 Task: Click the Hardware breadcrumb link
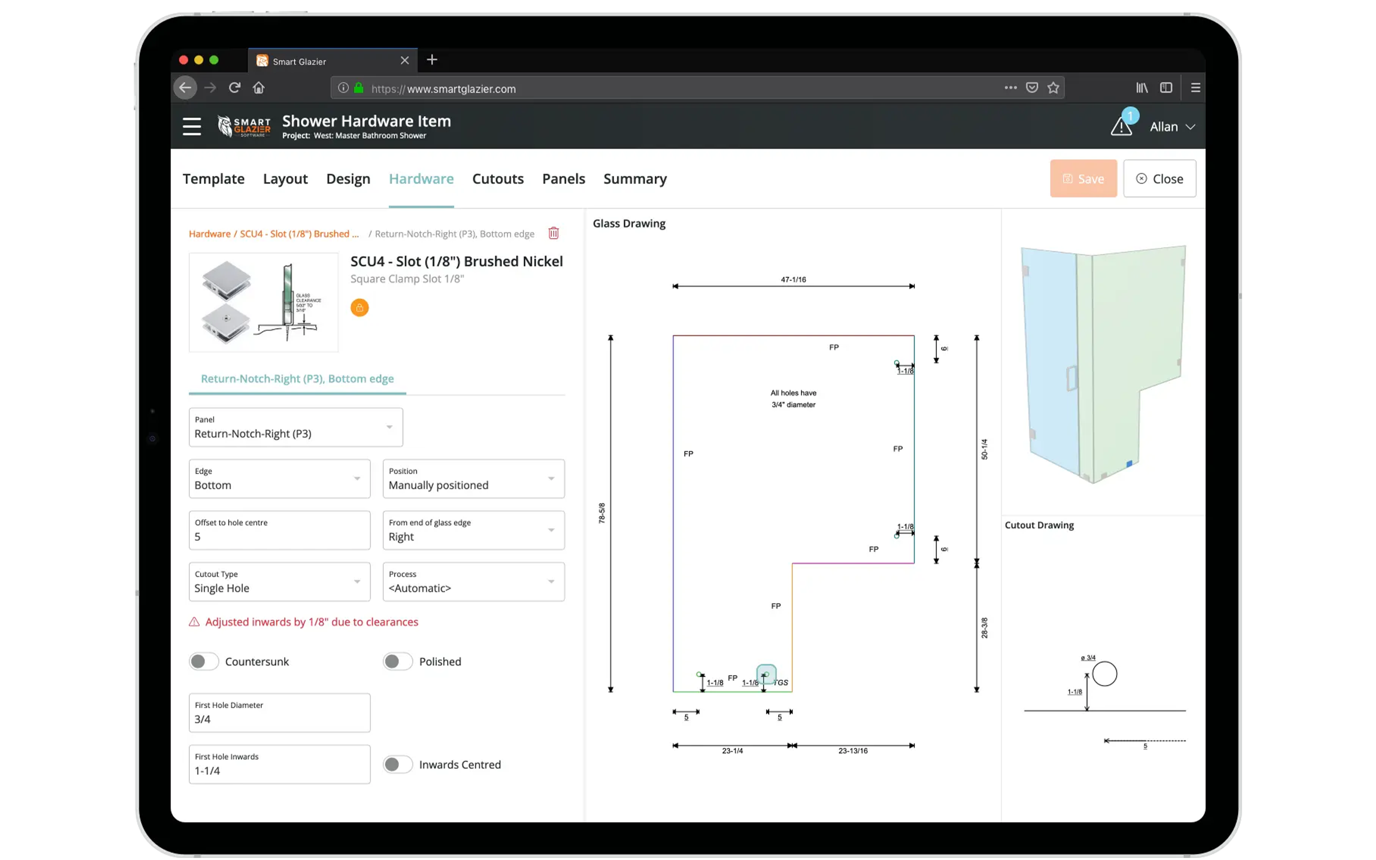209,234
